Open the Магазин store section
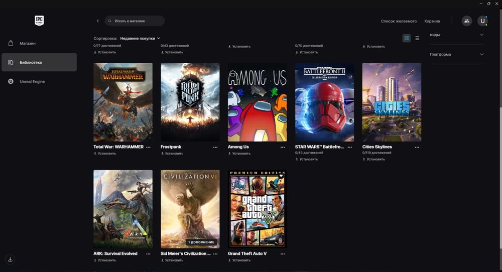 click(x=39, y=43)
